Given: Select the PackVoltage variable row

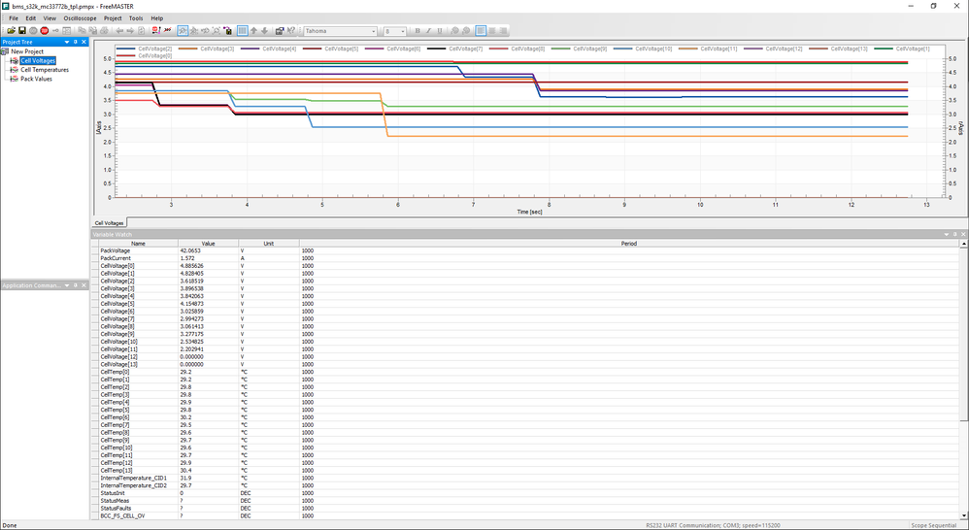Looking at the screenshot, I should [528, 250].
